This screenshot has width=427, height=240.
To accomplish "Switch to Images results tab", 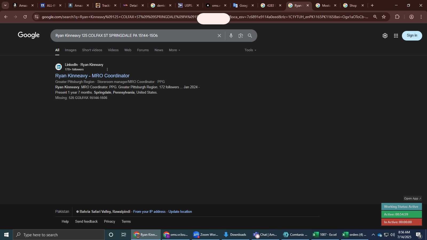I will click(71, 50).
